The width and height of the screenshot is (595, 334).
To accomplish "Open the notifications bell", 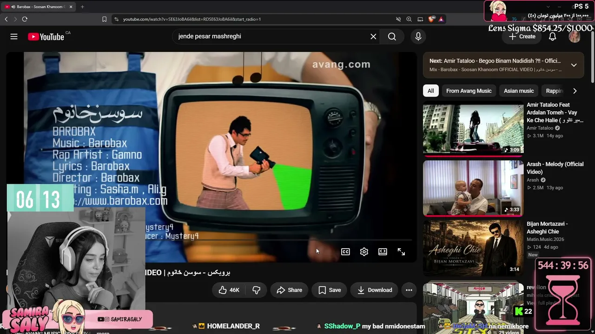I will click(x=552, y=37).
